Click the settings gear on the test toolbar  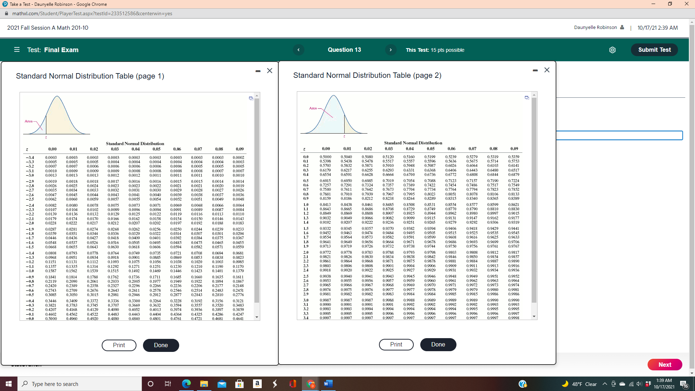pos(612,50)
